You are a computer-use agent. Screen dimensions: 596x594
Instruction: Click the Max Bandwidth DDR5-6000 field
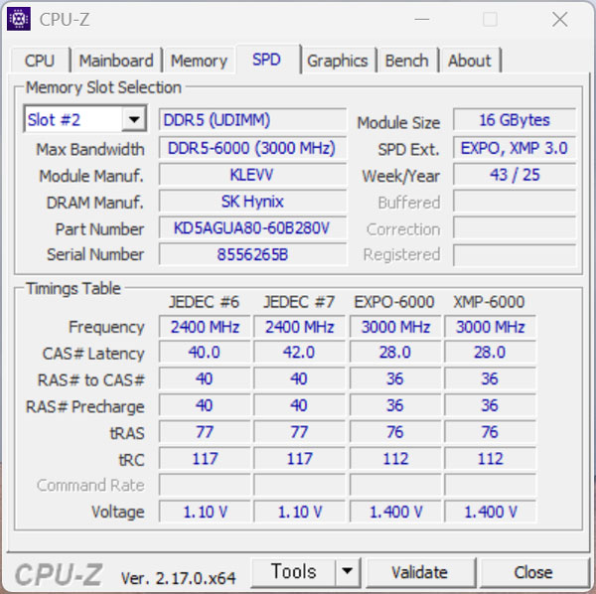[251, 148]
